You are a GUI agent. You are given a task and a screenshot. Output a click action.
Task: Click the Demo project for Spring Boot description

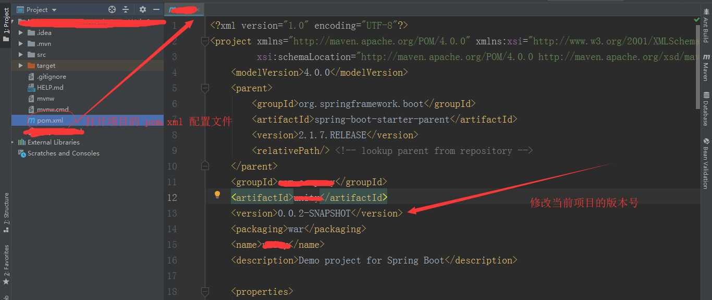click(372, 260)
